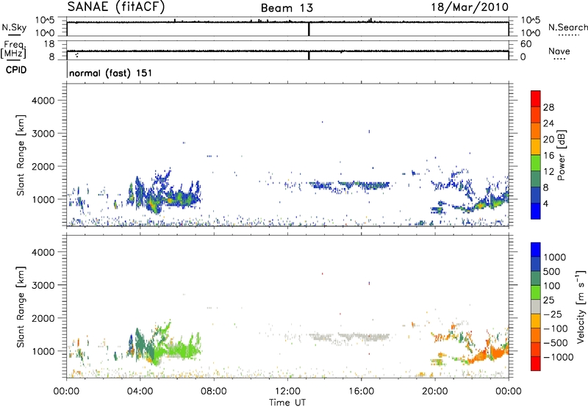Click the 12:00 time tick label

coord(287,392)
